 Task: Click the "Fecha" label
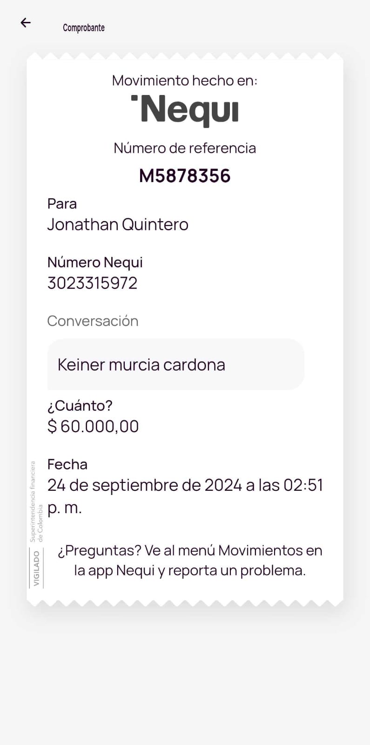click(x=67, y=465)
